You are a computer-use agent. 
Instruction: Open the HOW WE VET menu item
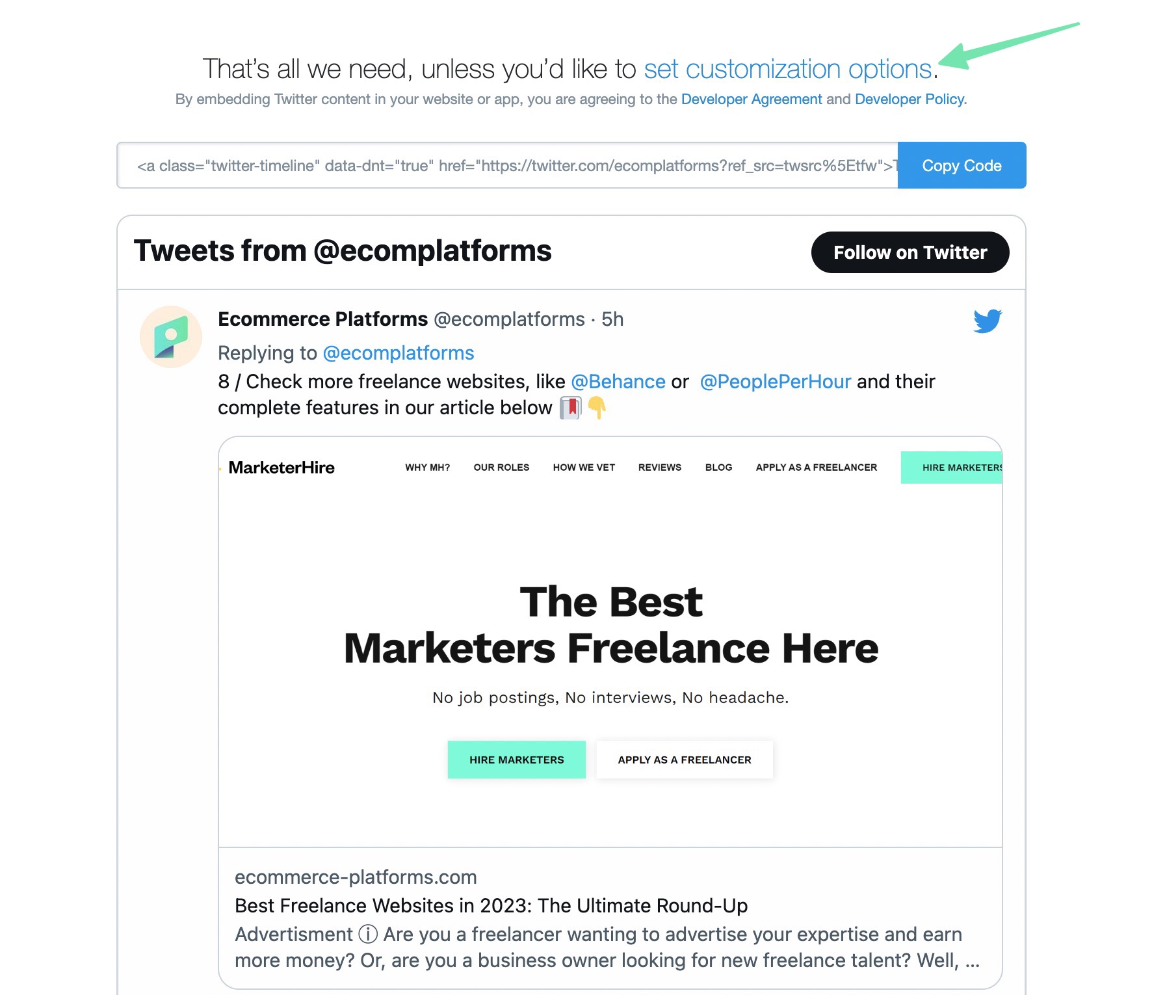click(584, 468)
